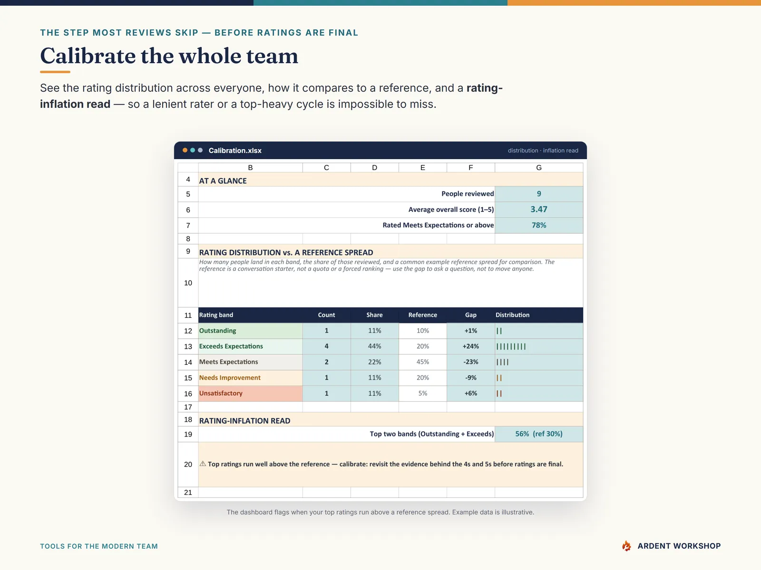This screenshot has height=570, width=761.
Task: Click the Calibration.xlsx file title
Action: 235,151
